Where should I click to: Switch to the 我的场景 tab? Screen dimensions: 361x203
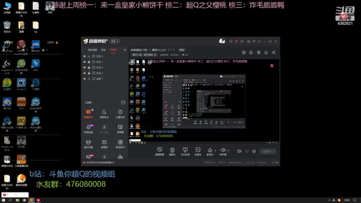click(x=93, y=50)
